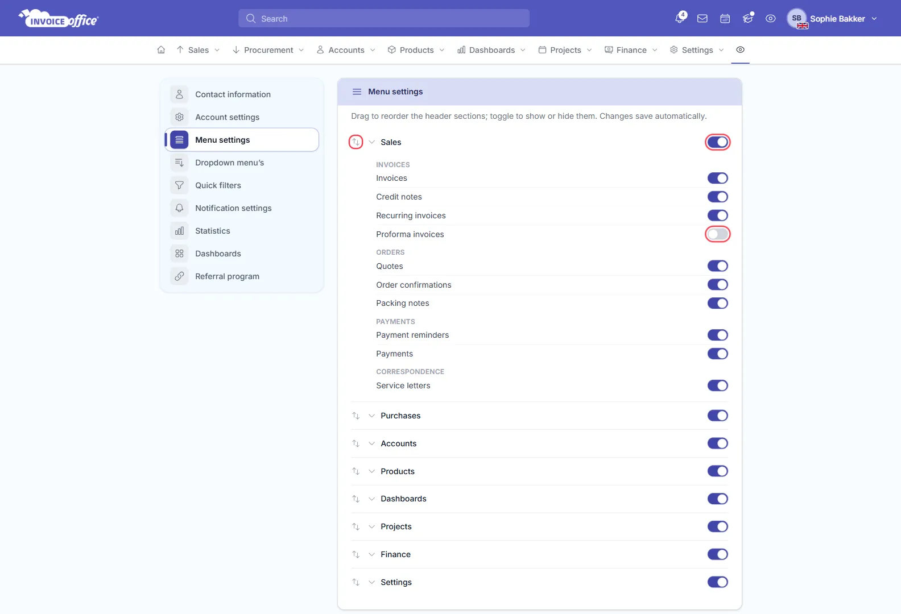Toggle the Sales section switch
Viewport: 901px width, 614px height.
pos(717,142)
